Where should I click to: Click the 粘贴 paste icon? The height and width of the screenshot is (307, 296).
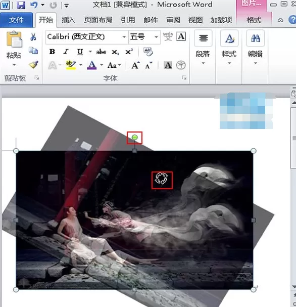[14, 39]
